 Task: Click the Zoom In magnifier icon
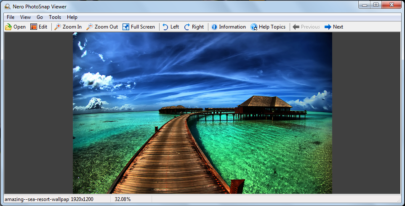click(x=58, y=27)
